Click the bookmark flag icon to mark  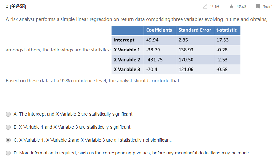click(258, 7)
